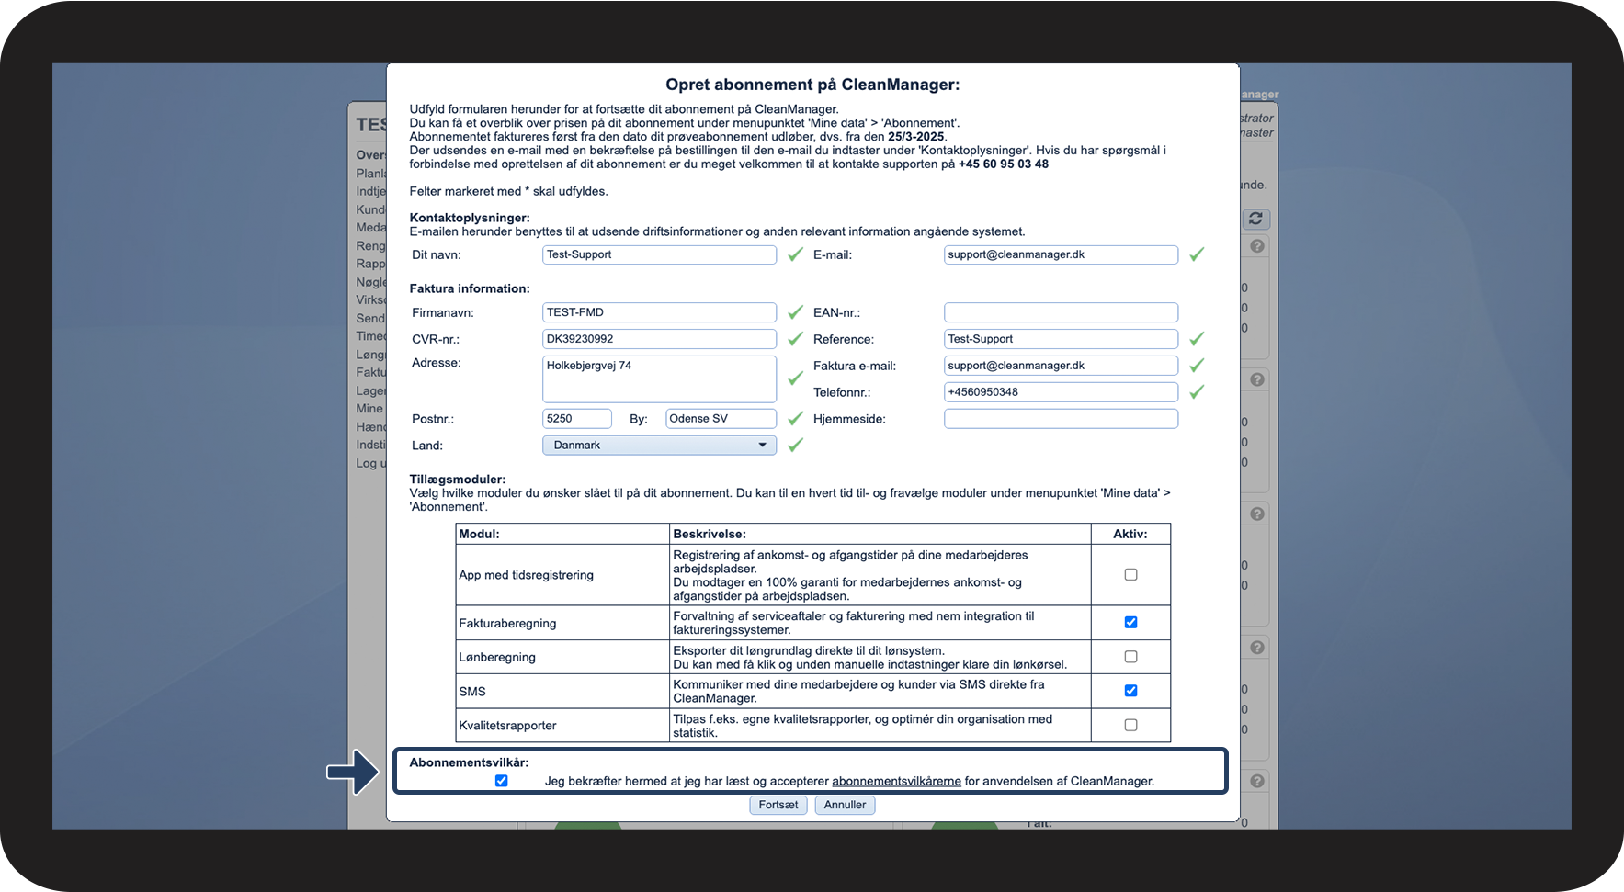Screen dimensions: 1624x892
Task: Click the CVR-nr. input field
Action: point(659,339)
